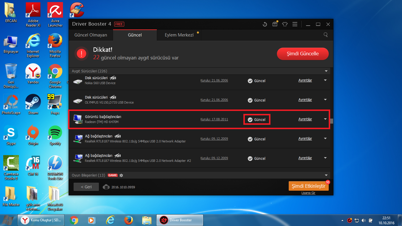Viewport: 402px width, 226px height.
Task: Open Avira Launcher desktop shortcut
Action: pos(55,15)
